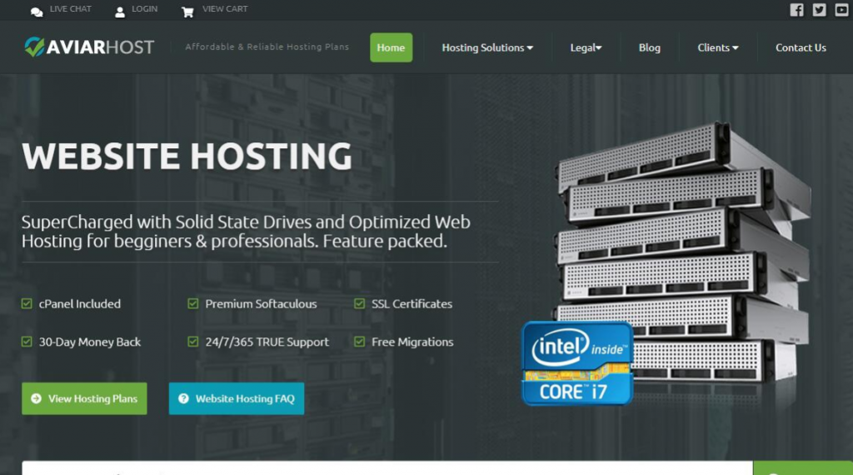Expand the Legal dropdown menu
Screen dimensions: 853x475
586,47
